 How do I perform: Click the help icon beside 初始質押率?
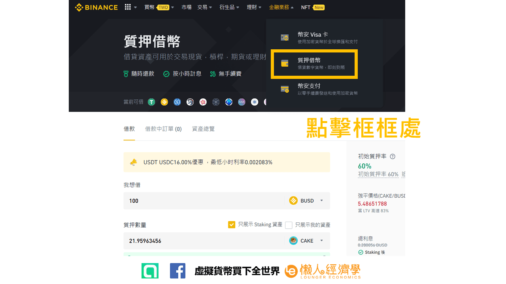[x=393, y=157]
